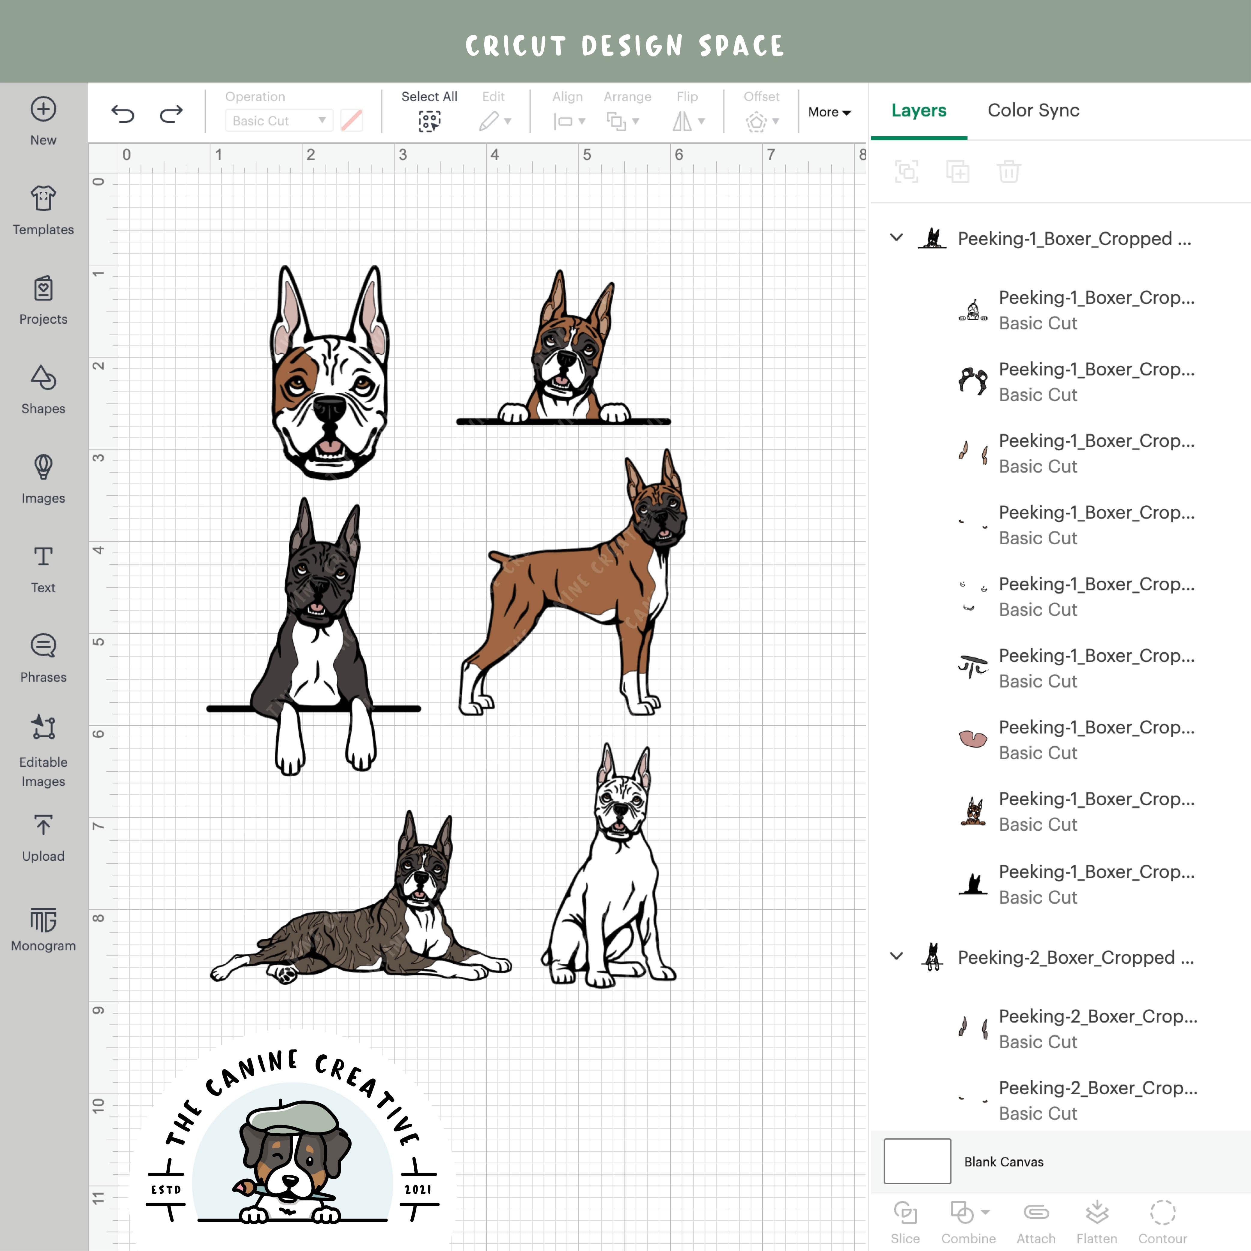Open the Operation dropdown showing Basic Cut
1251x1251 pixels.
(278, 120)
